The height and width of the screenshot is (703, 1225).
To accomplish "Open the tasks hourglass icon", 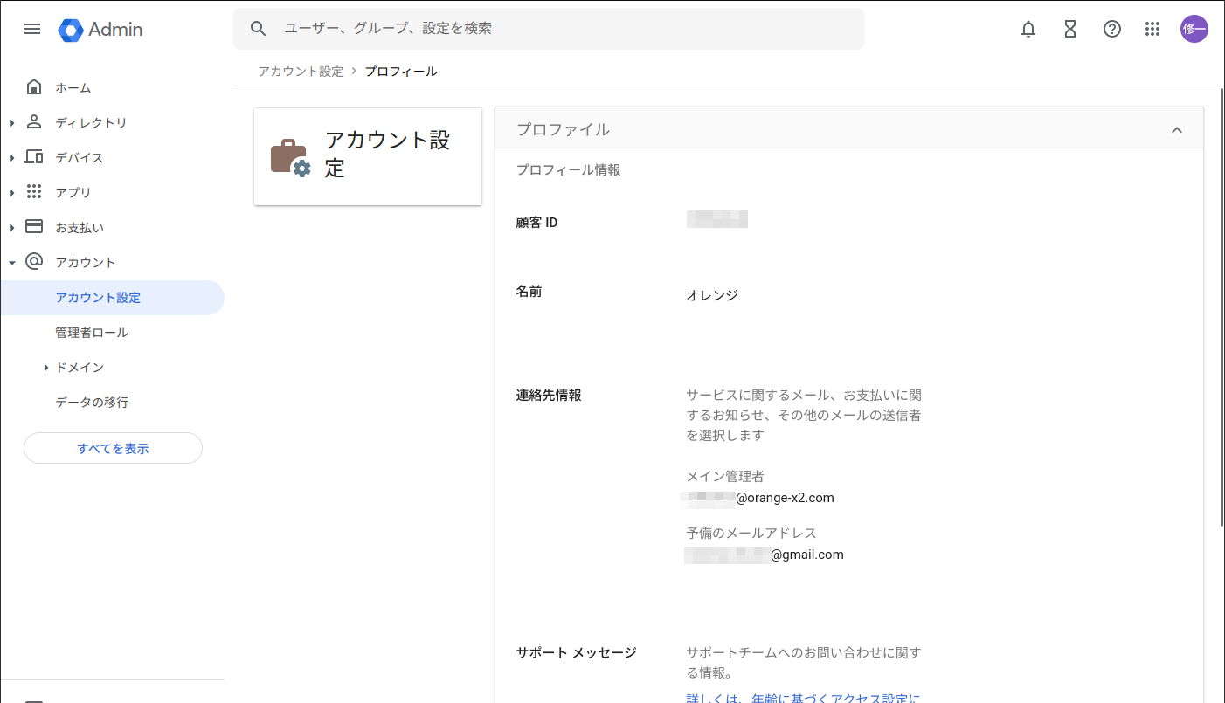I will [1070, 29].
